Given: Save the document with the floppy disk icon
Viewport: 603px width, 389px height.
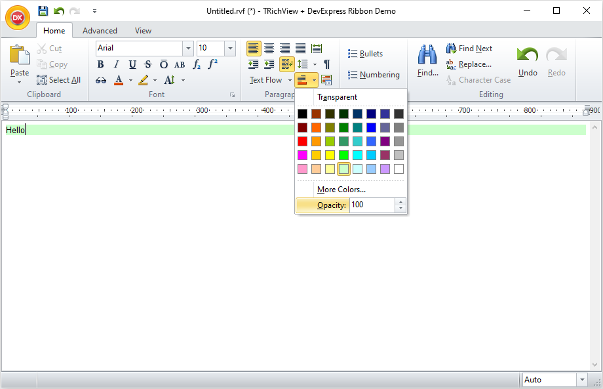Looking at the screenshot, I should coord(43,10).
